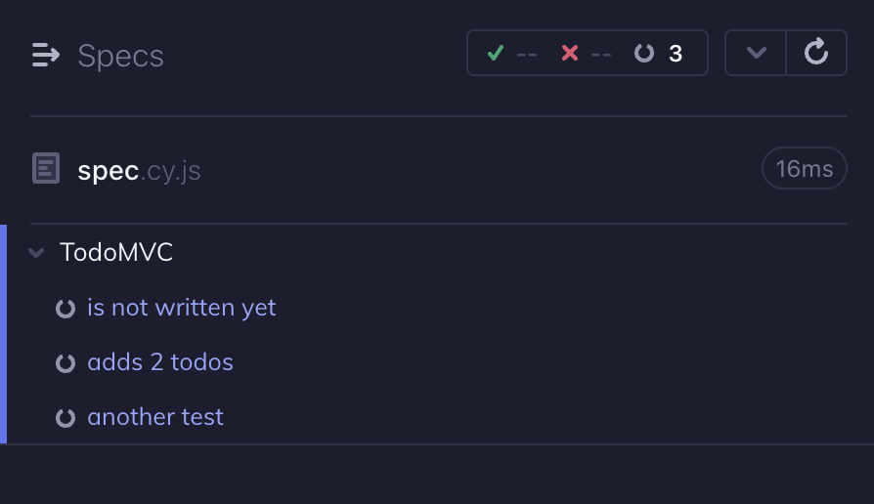Expand the 'adds 2 todos' test
The width and height of the screenshot is (874, 504).
pos(160,362)
